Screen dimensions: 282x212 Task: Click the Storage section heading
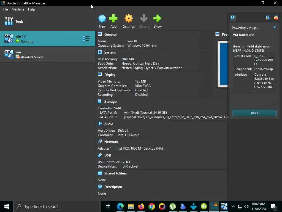tap(110, 102)
